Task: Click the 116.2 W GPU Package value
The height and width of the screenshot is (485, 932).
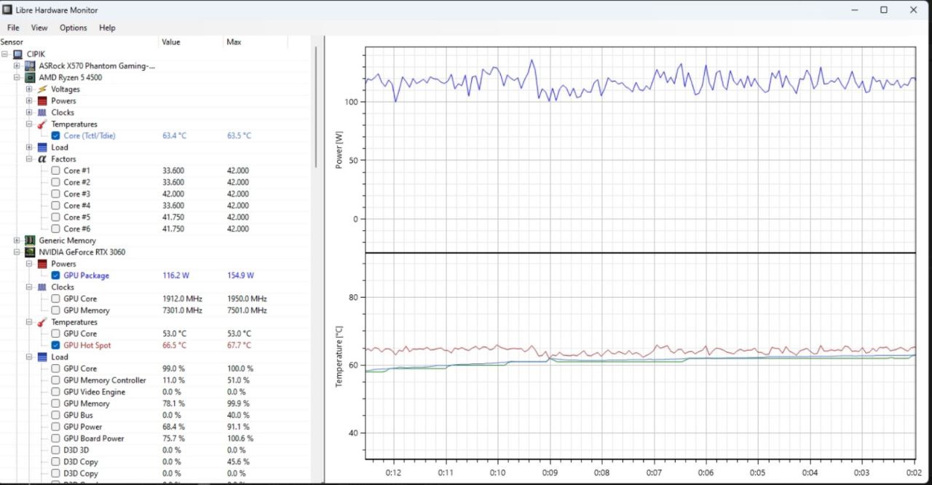Action: point(175,275)
